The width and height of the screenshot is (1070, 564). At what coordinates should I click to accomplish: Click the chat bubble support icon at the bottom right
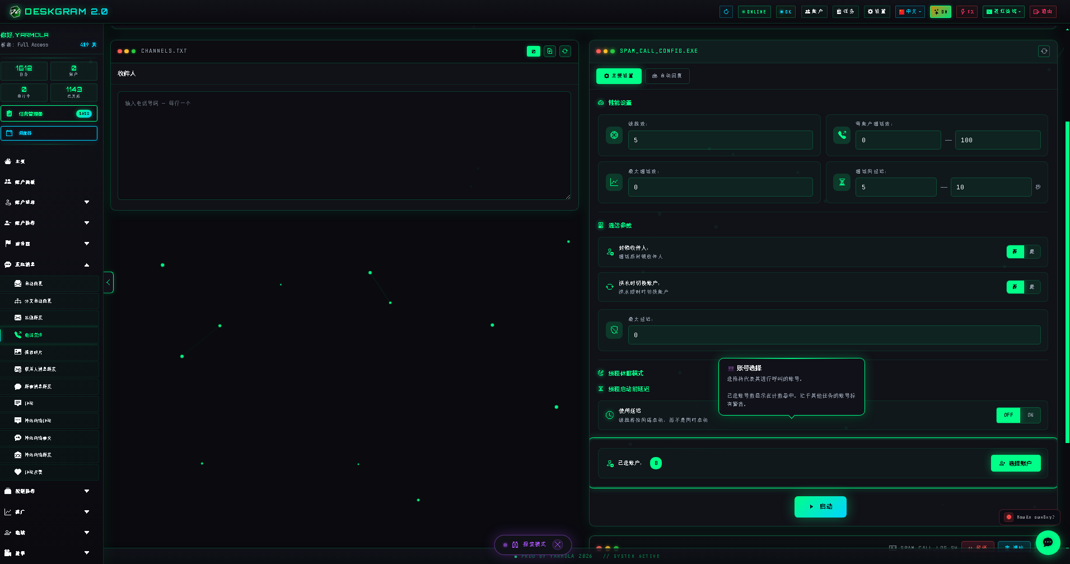(1048, 542)
